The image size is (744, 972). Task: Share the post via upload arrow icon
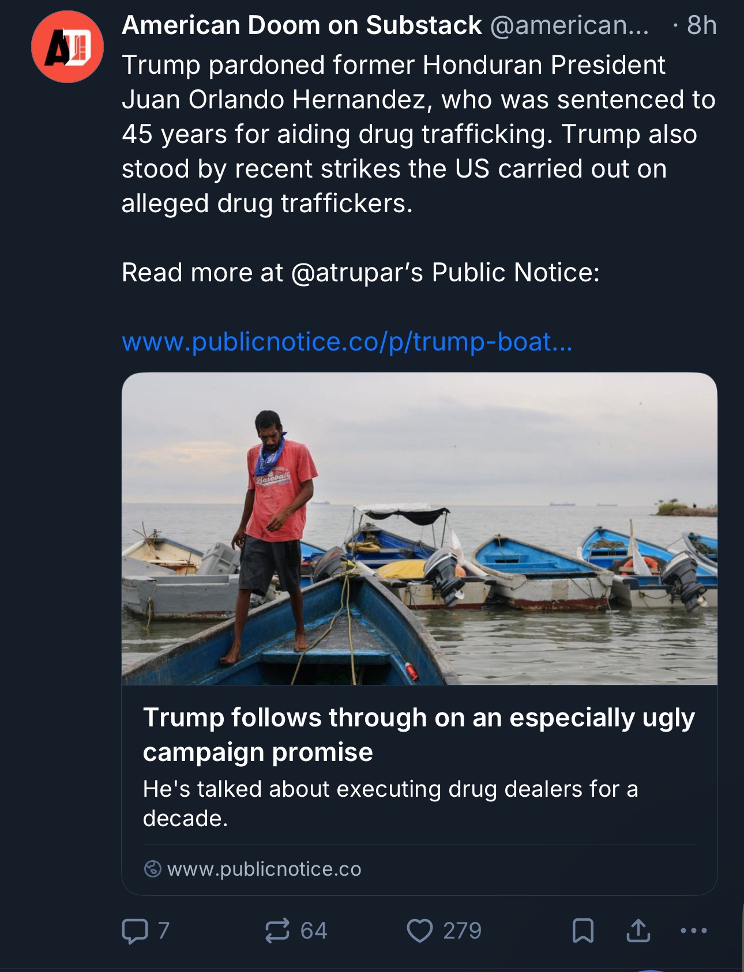(638, 930)
